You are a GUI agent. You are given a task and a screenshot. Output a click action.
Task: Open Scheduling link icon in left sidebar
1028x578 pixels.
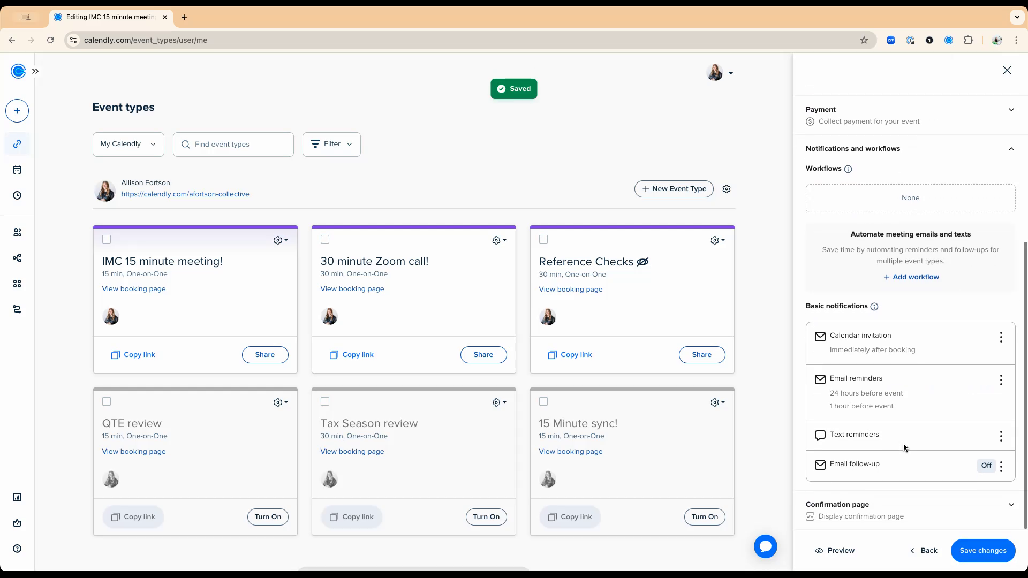[17, 144]
